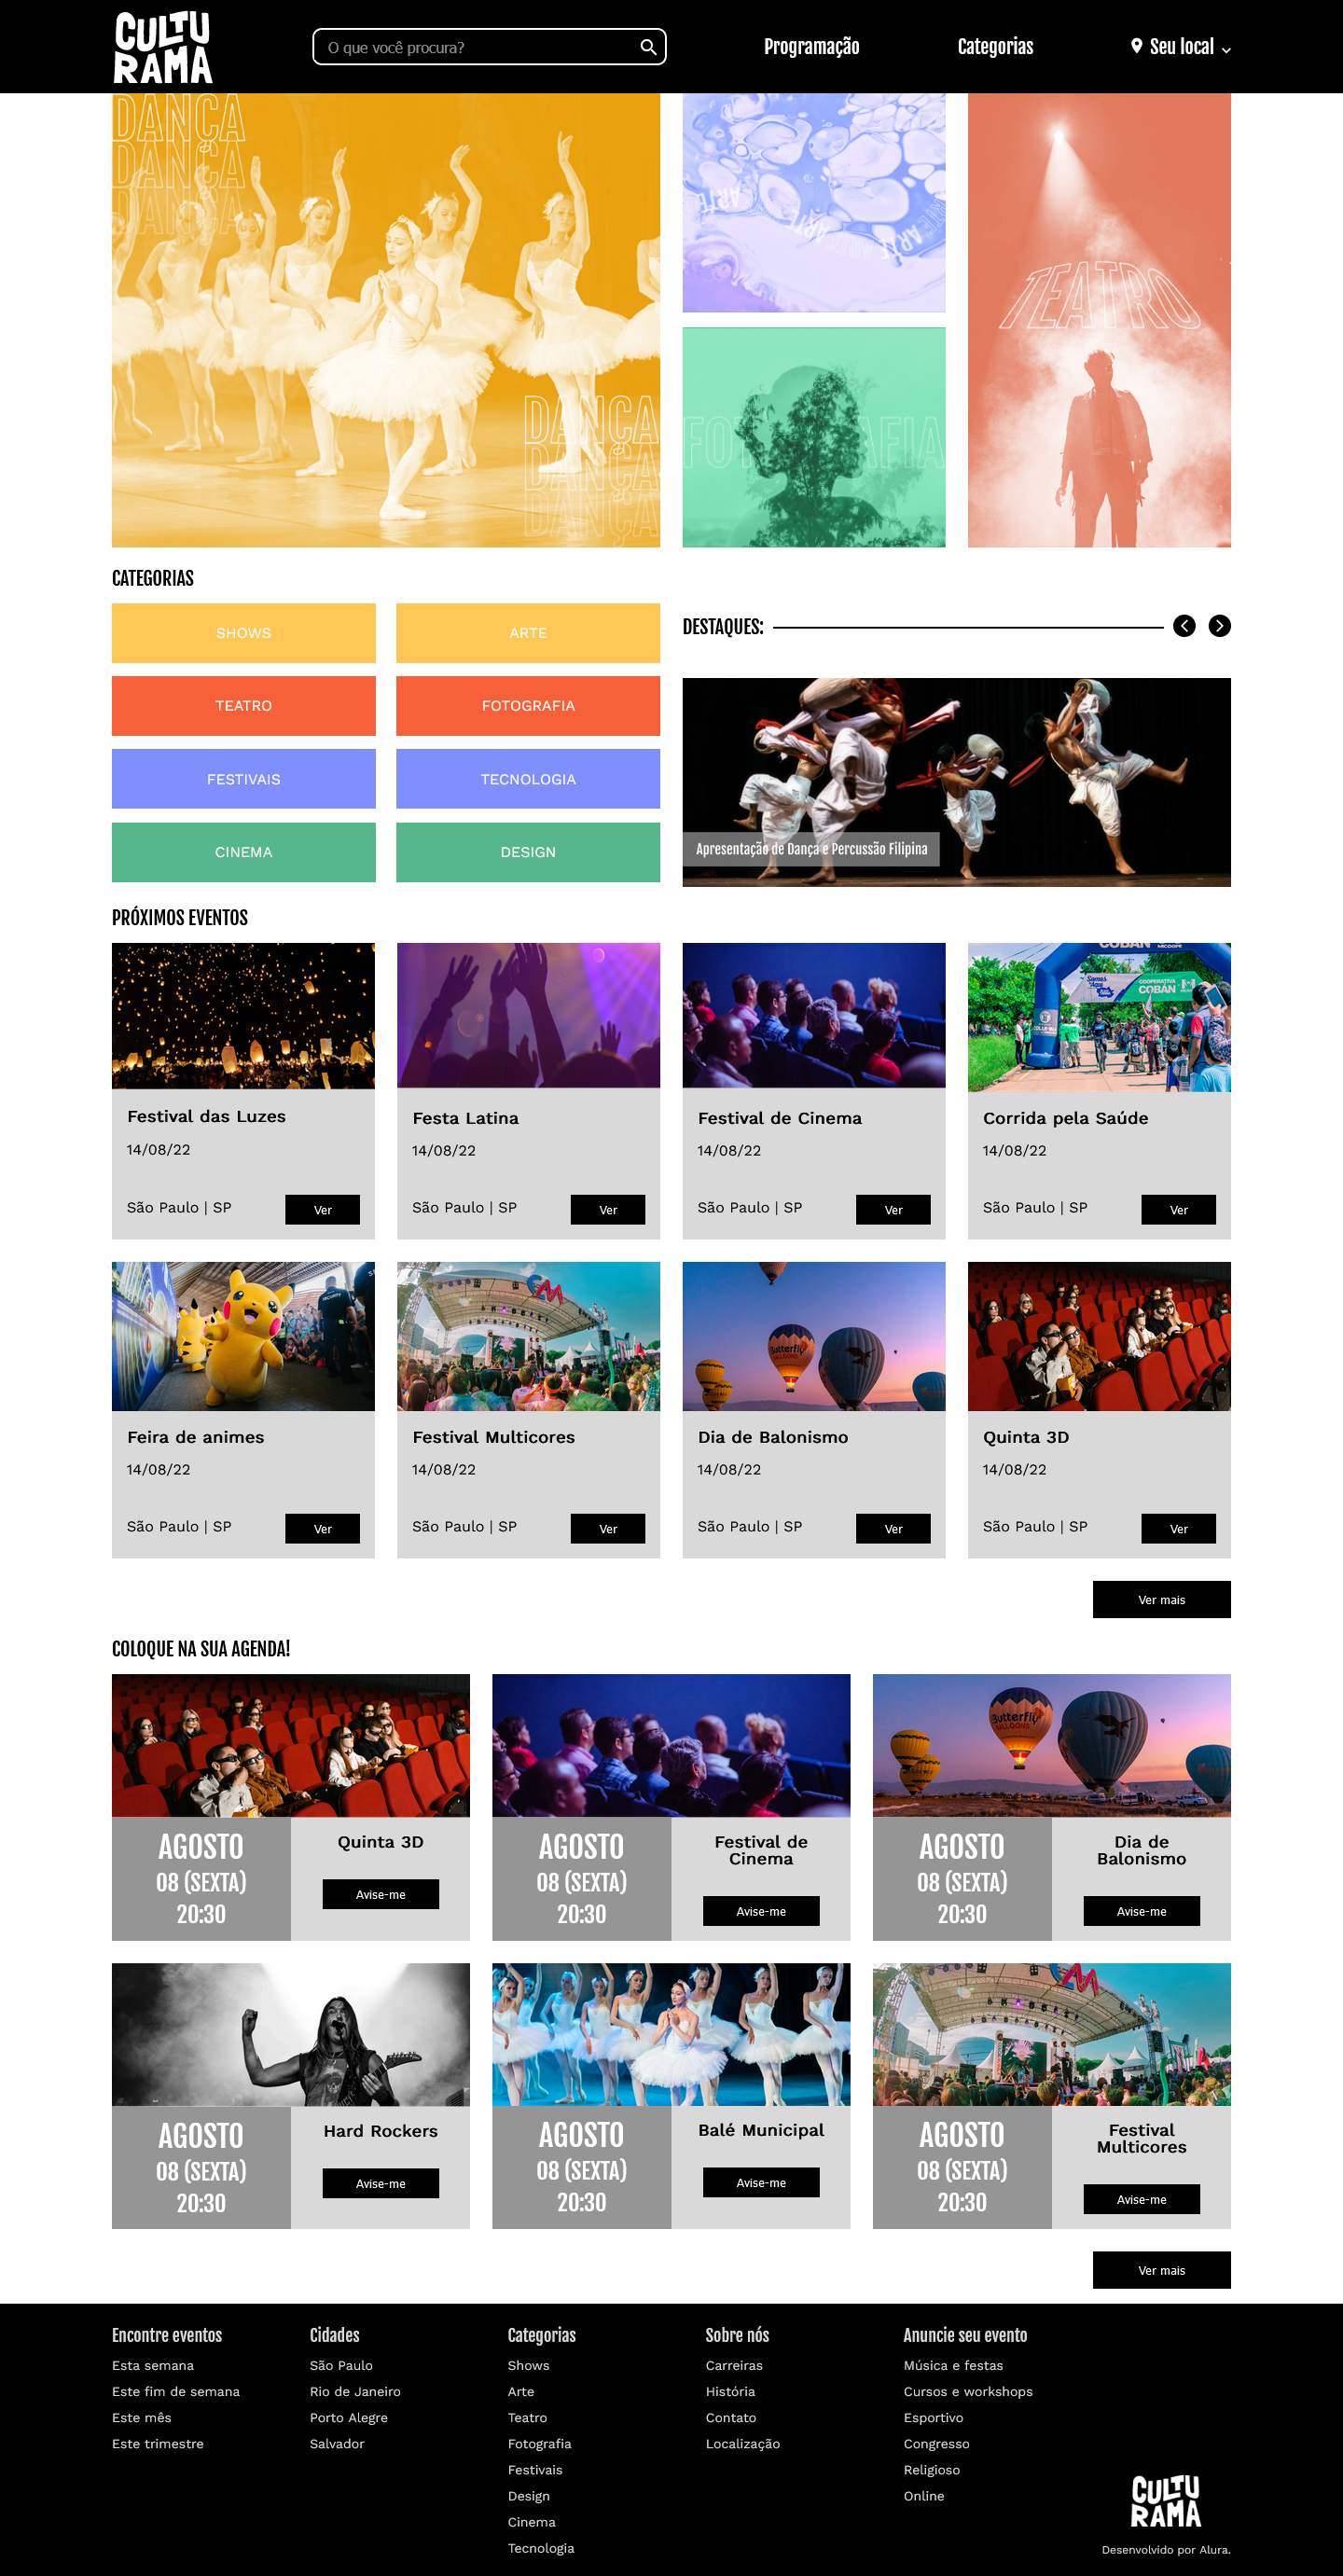Screen dimensions: 1343x2576
Task: Choose the TECNOLOGIA category
Action: (x=528, y=779)
